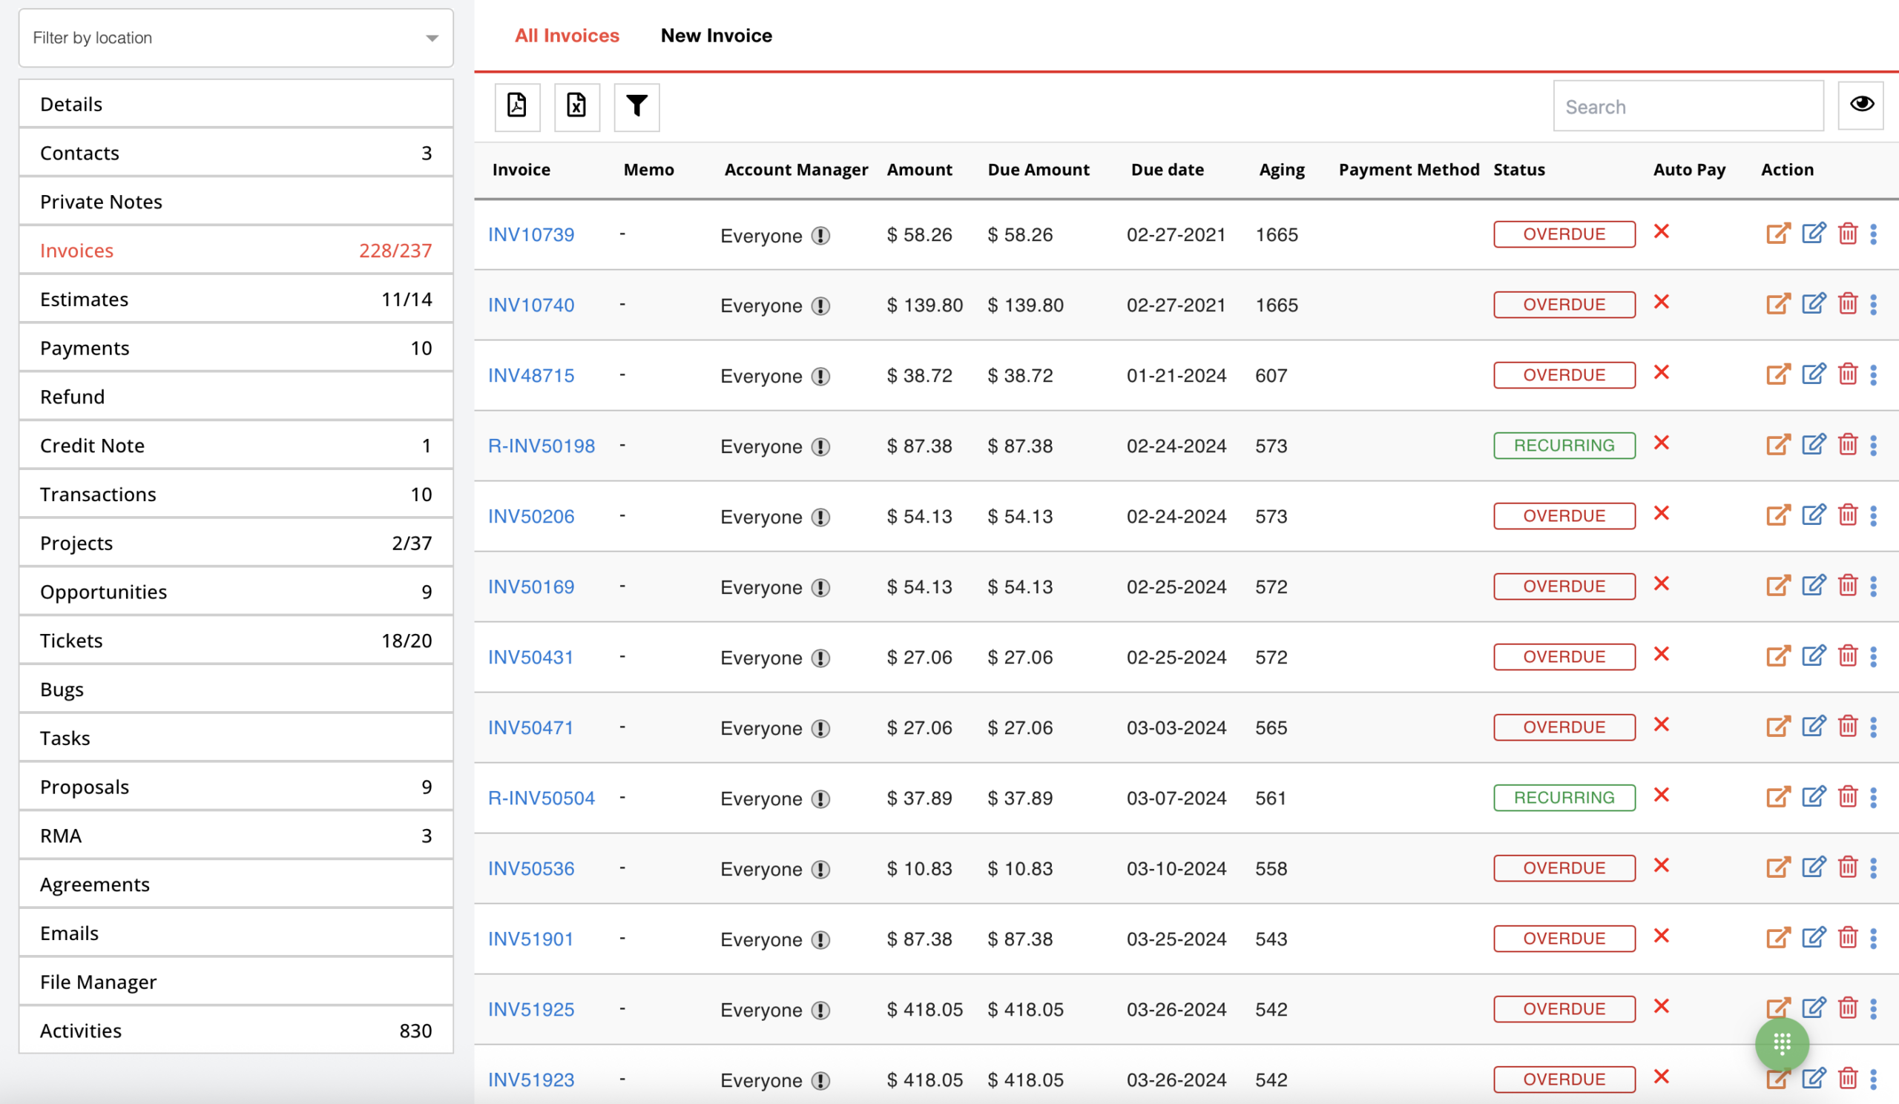Open the invoice filter funnel
The height and width of the screenshot is (1104, 1899).
636,106
